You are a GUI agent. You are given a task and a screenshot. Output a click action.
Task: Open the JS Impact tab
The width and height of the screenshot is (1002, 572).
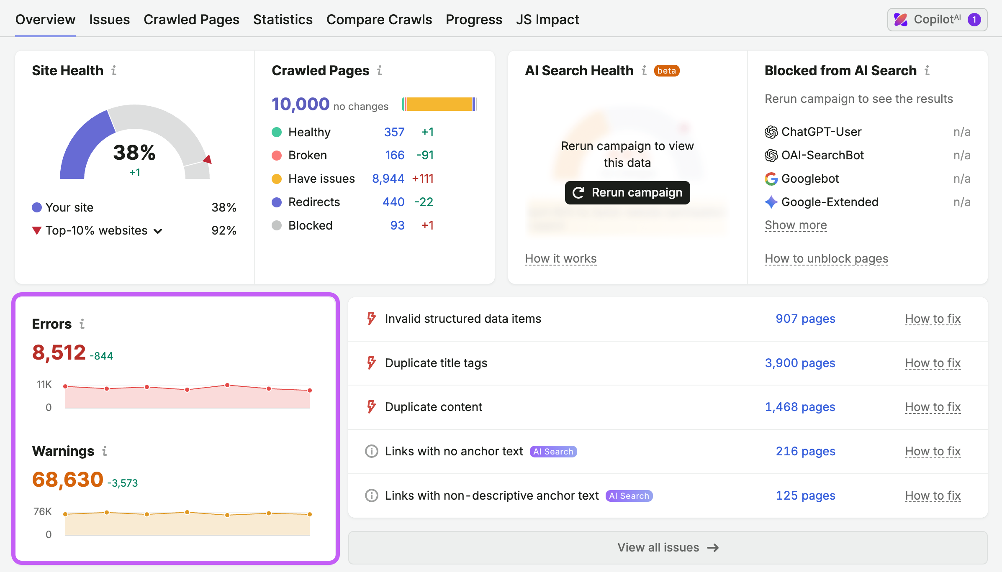[547, 19]
